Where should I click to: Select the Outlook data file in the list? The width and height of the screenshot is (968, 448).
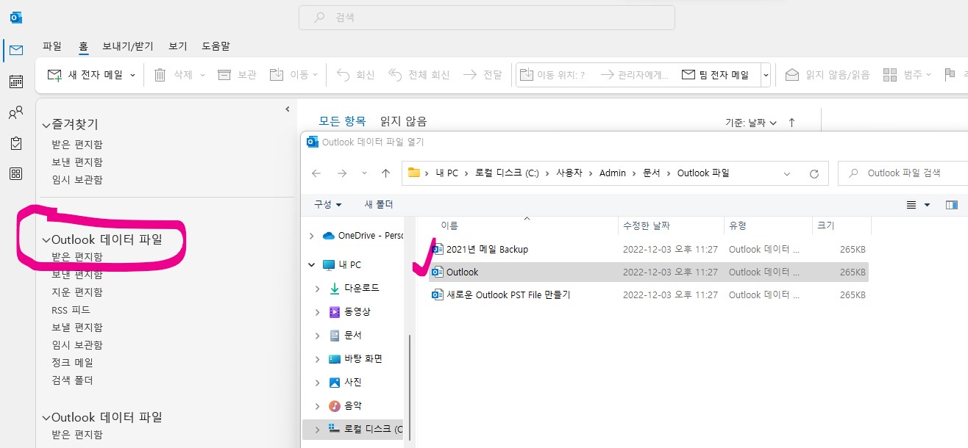(463, 272)
